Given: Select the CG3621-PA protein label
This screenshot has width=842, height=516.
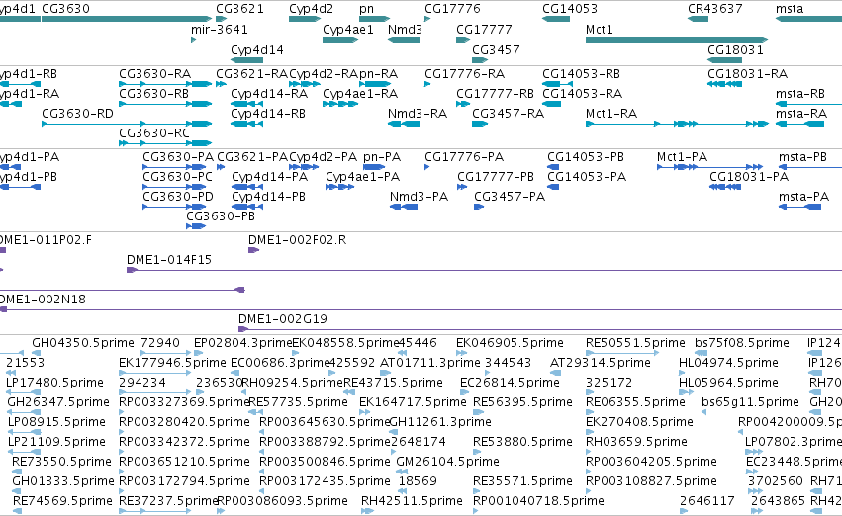Looking at the screenshot, I should (x=252, y=156).
